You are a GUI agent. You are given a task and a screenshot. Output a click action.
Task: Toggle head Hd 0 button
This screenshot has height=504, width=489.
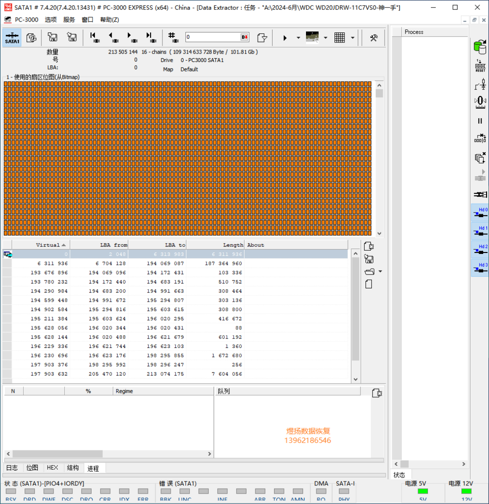click(480, 213)
